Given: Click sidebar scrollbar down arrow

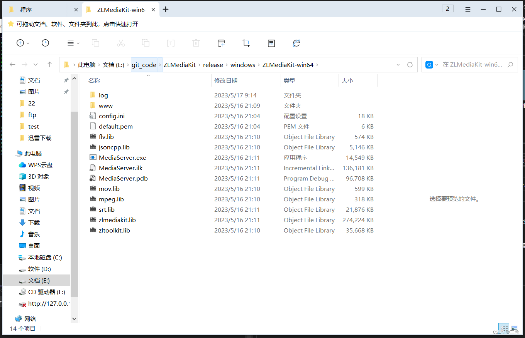Looking at the screenshot, I should [x=74, y=319].
